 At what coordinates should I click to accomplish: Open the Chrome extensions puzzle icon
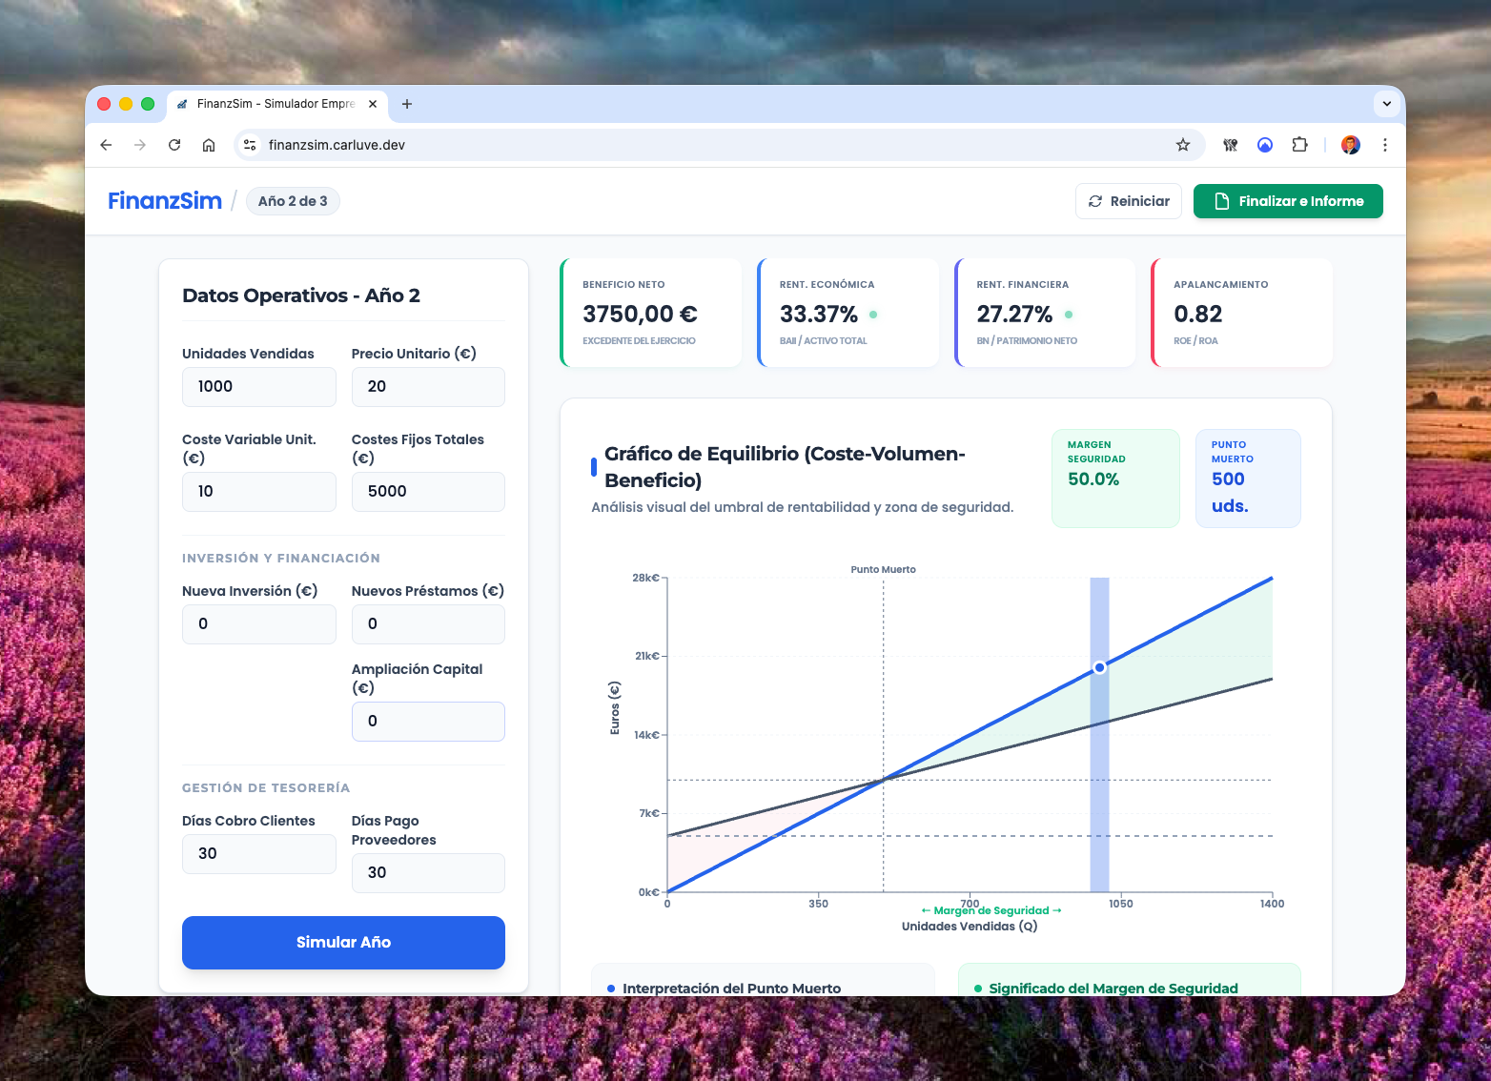[x=1299, y=145]
